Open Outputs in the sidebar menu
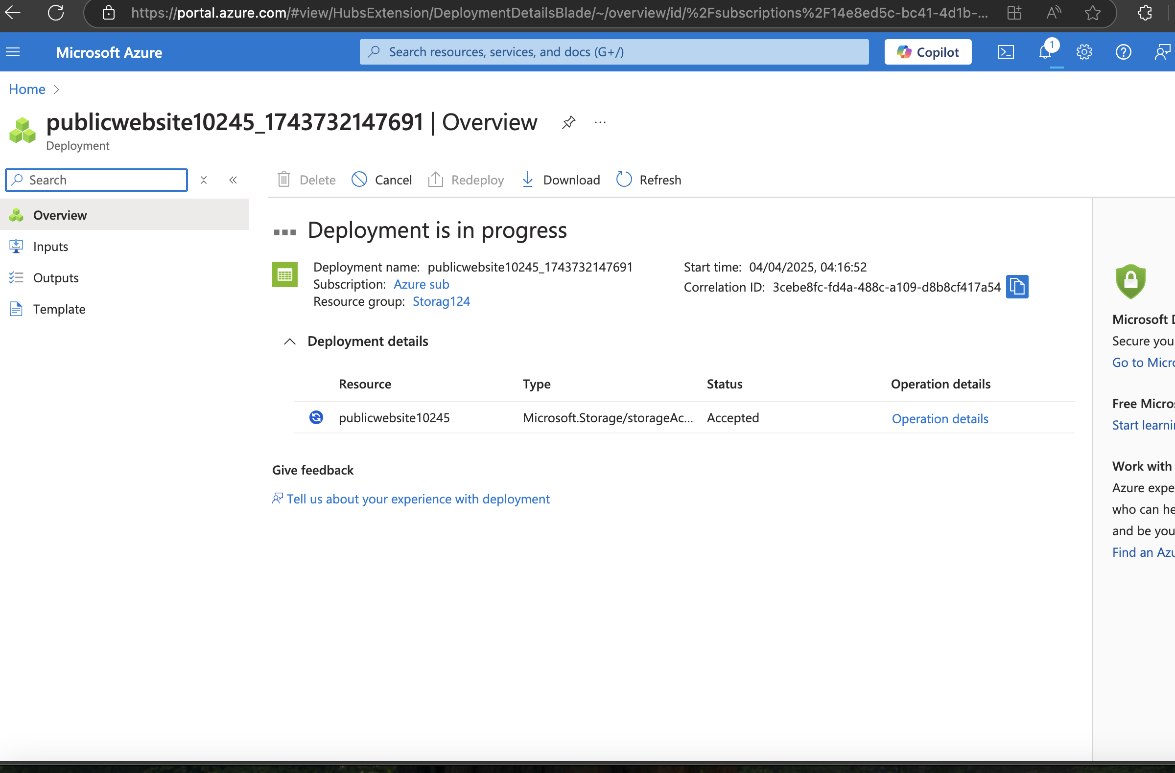The image size is (1175, 773). (x=124, y=278)
